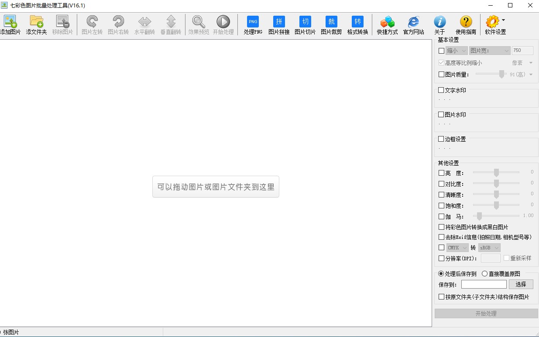539x337 pixels.
Task: Click the 保存到 path input field
Action: pyautogui.click(x=484, y=284)
